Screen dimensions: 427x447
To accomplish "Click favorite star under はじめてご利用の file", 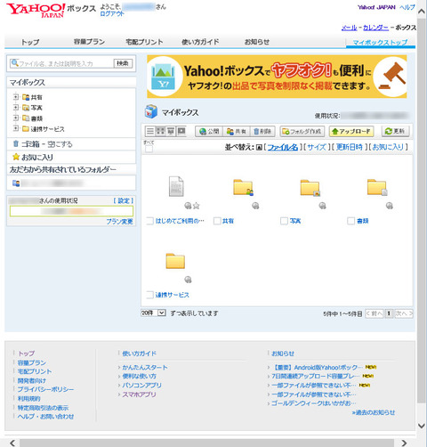I will [x=197, y=206].
